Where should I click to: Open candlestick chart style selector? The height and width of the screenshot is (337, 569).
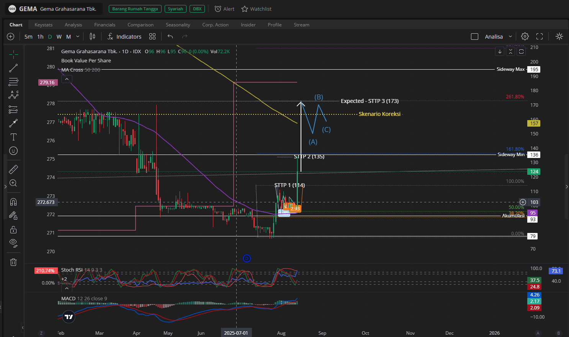coord(92,36)
